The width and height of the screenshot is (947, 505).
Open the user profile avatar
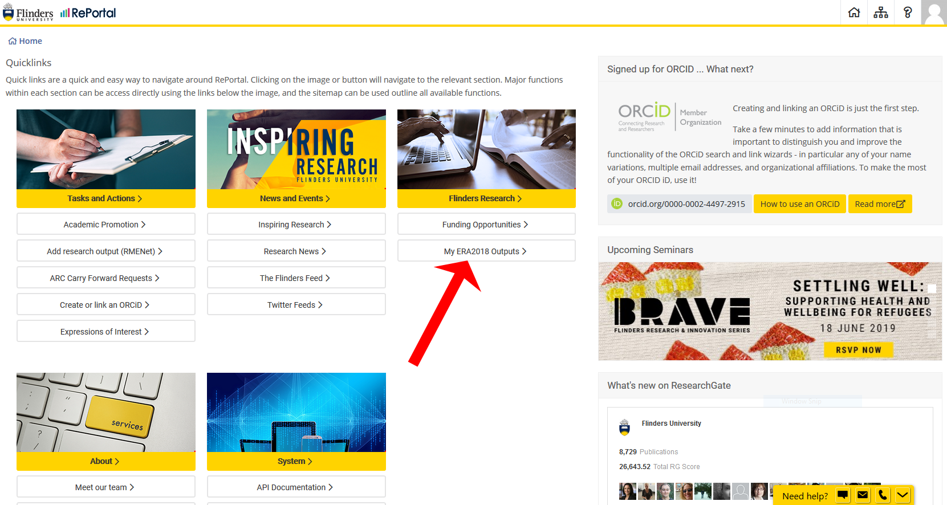[x=934, y=13]
